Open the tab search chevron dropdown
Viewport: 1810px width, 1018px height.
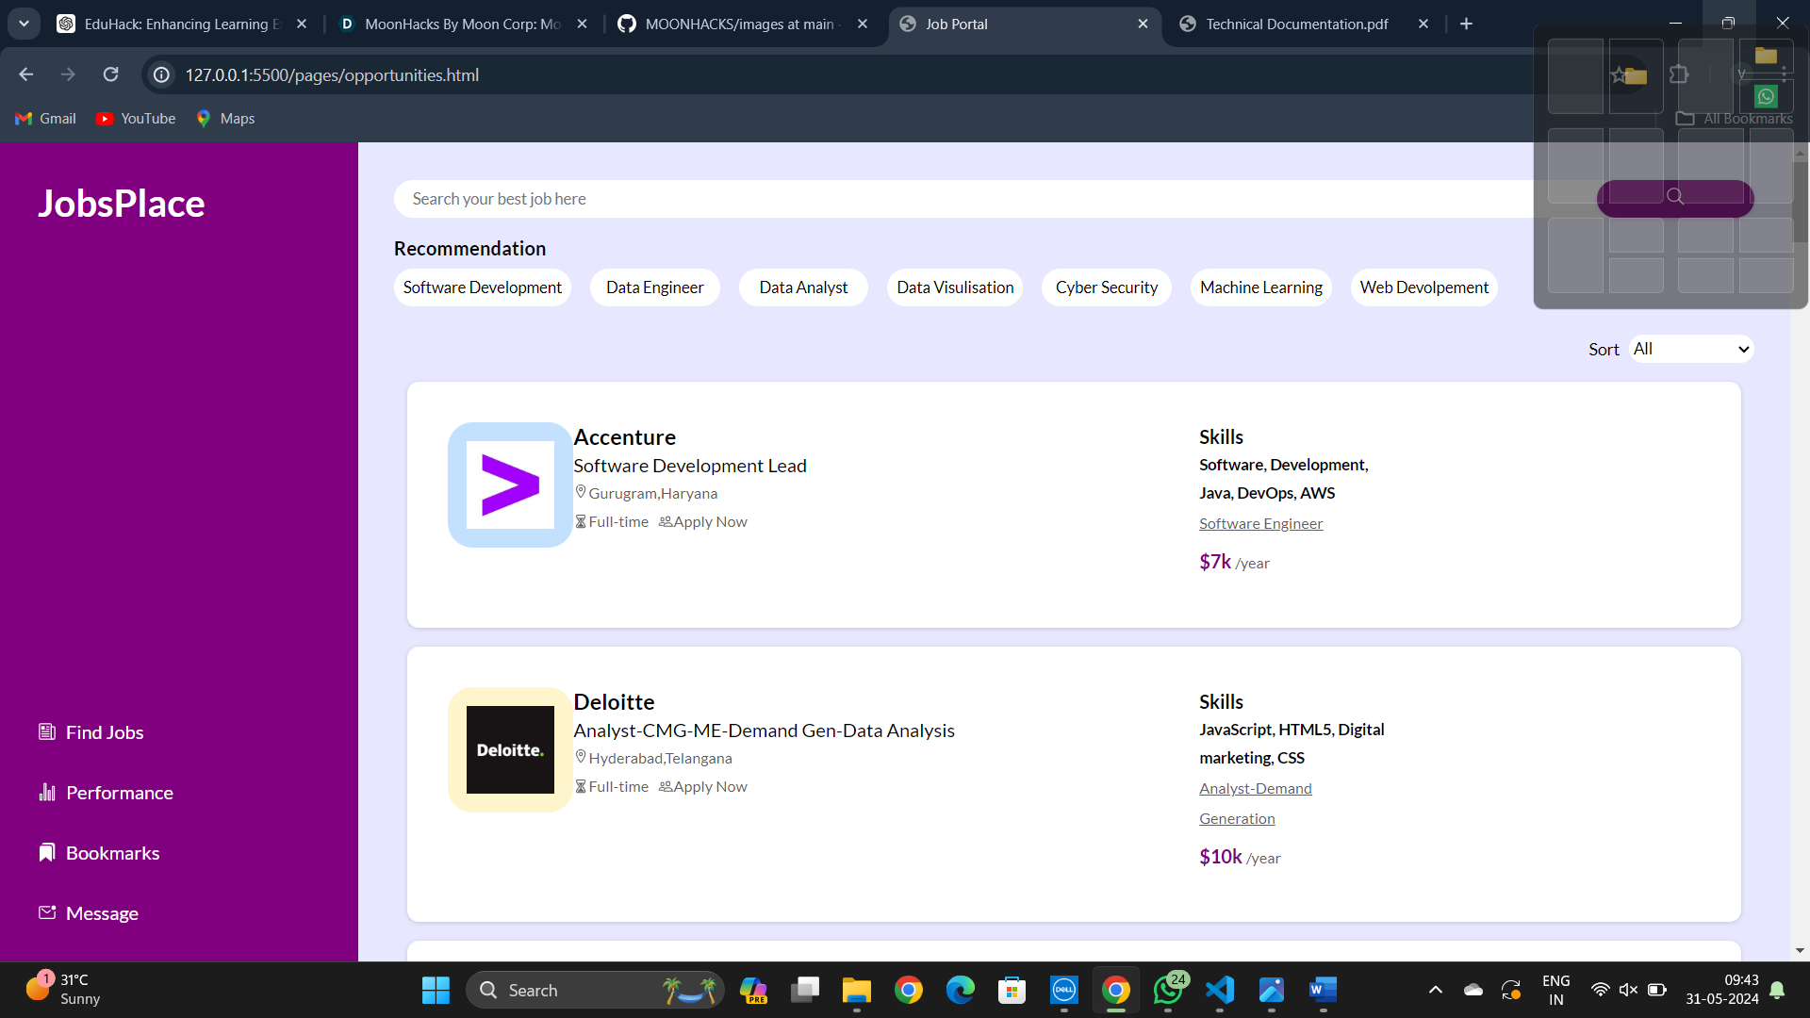[24, 24]
